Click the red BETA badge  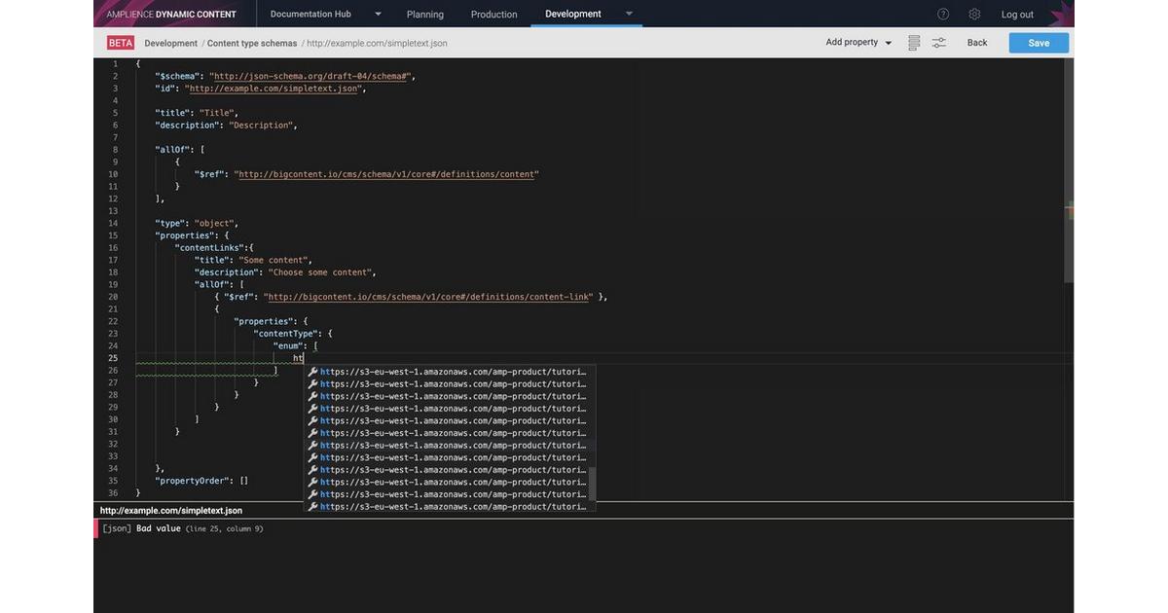(x=121, y=43)
